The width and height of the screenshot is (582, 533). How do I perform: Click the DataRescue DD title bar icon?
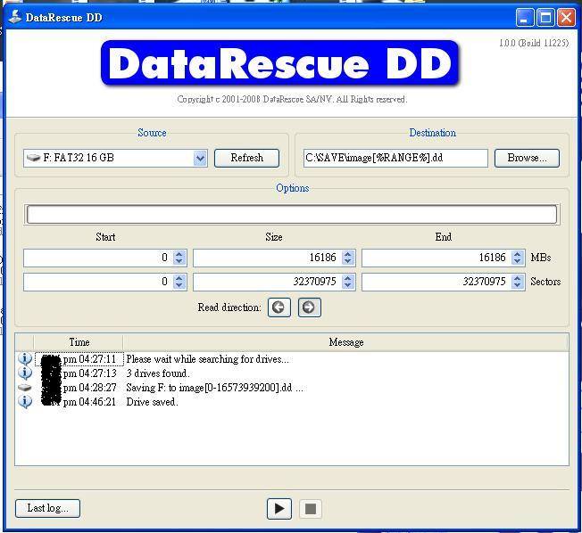tap(14, 18)
